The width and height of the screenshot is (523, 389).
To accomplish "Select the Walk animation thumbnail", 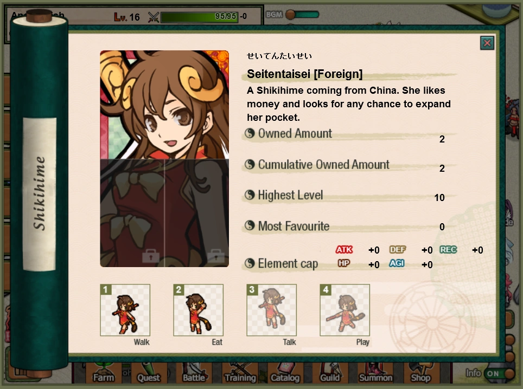I will tap(125, 310).
